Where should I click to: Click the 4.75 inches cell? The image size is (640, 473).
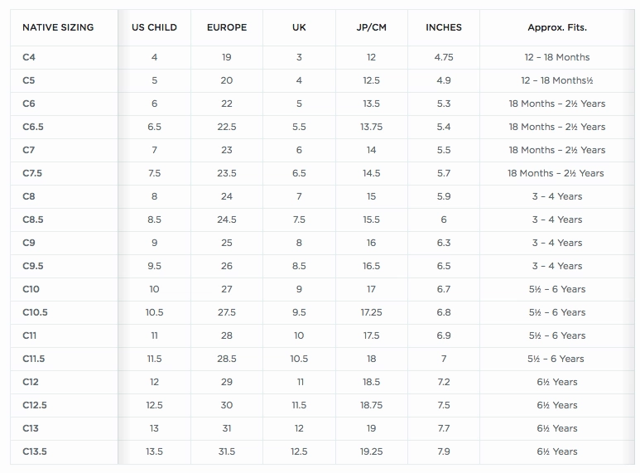coord(444,57)
